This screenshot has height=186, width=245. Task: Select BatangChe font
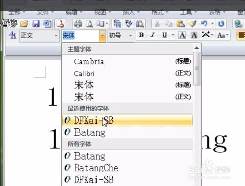(x=127, y=168)
